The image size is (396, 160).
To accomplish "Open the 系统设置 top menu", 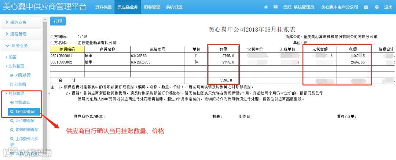I will pos(174,7).
